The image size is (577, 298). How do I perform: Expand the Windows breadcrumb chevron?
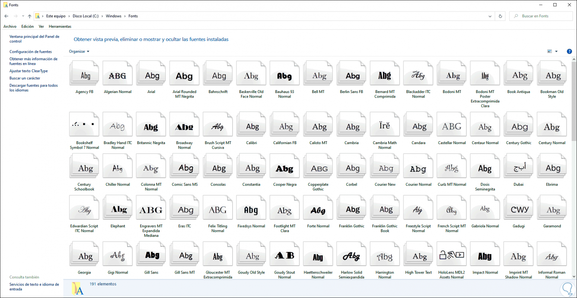[125, 16]
